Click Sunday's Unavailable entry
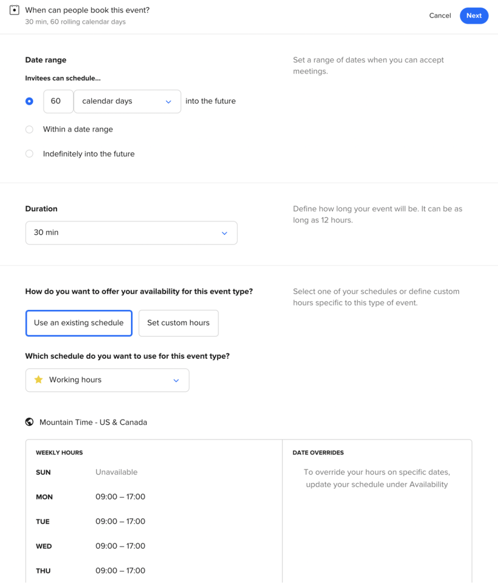 click(x=116, y=472)
